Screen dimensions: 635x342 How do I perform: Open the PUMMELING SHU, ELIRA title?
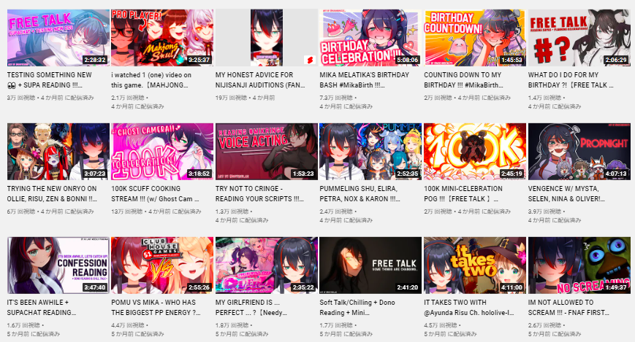tap(360, 194)
